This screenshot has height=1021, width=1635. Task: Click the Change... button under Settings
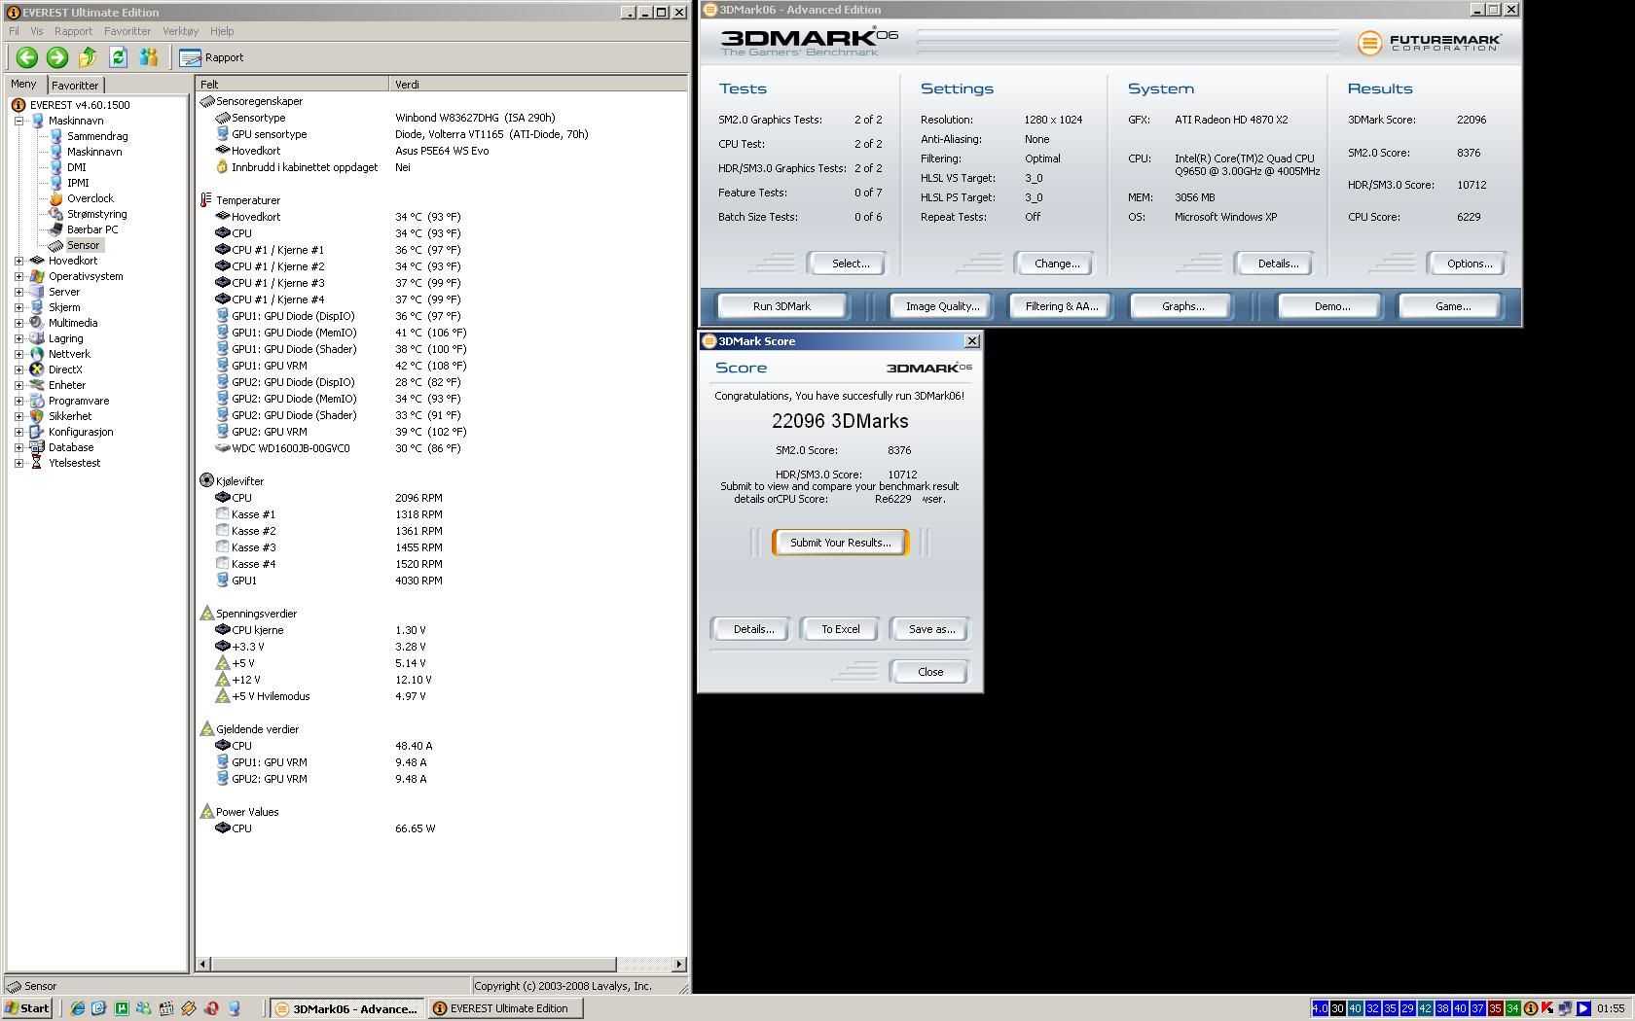point(1056,264)
